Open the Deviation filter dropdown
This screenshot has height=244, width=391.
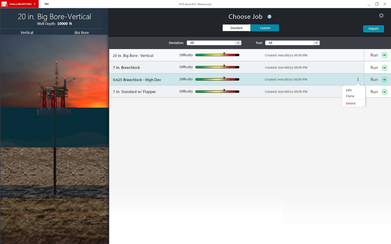pos(238,43)
